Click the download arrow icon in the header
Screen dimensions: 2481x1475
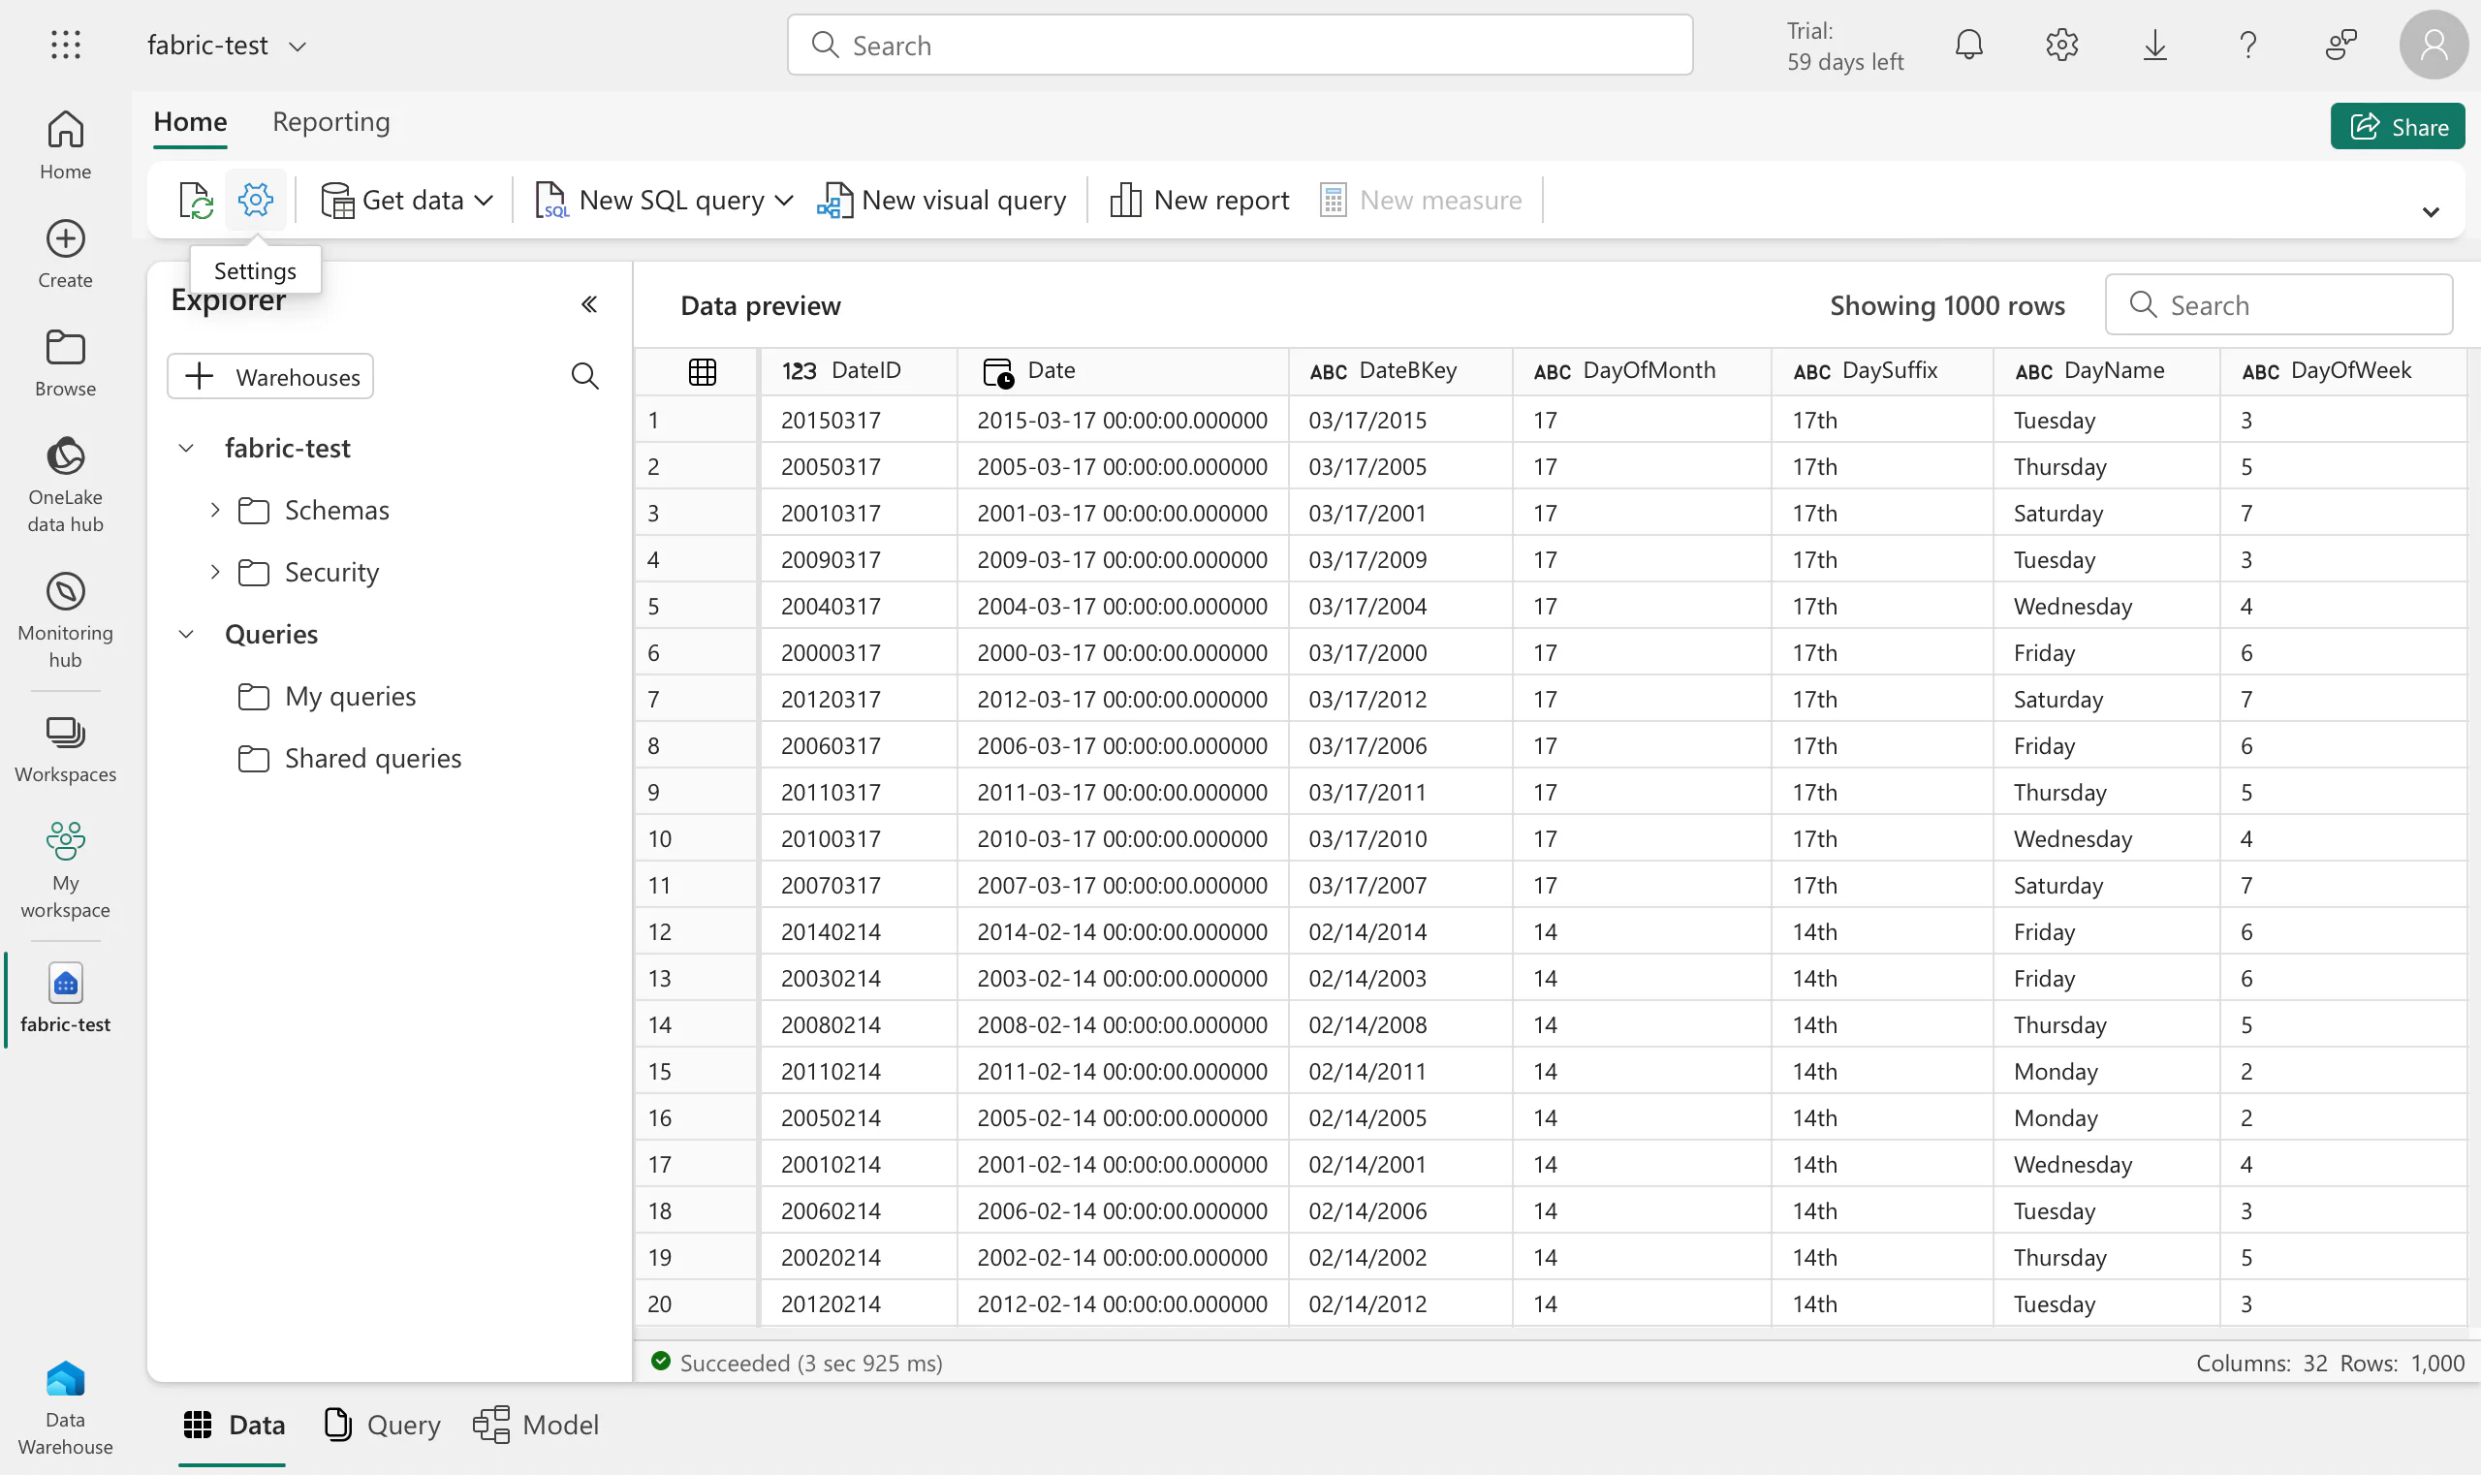click(2154, 45)
